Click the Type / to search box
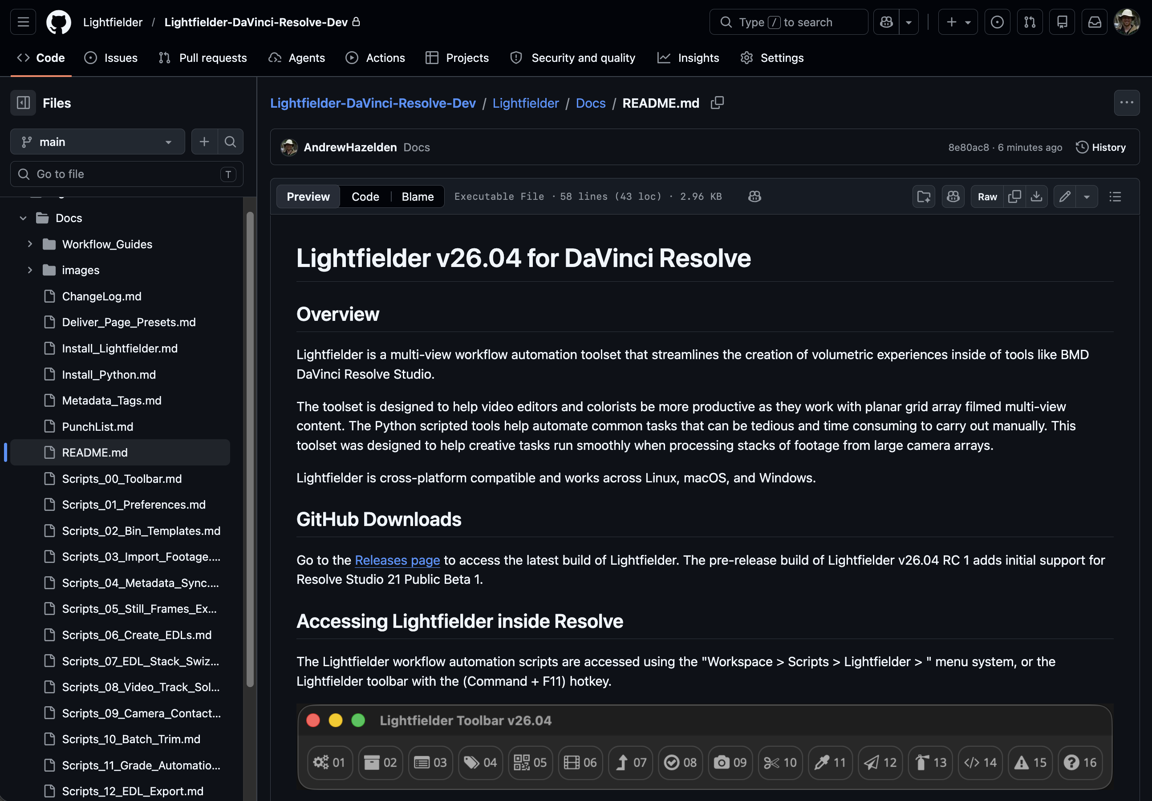 click(x=788, y=22)
